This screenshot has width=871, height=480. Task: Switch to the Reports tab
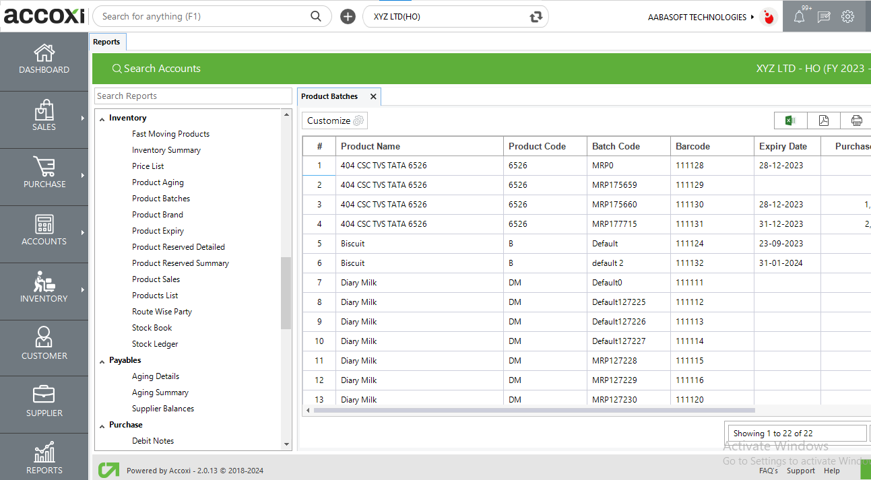click(106, 42)
